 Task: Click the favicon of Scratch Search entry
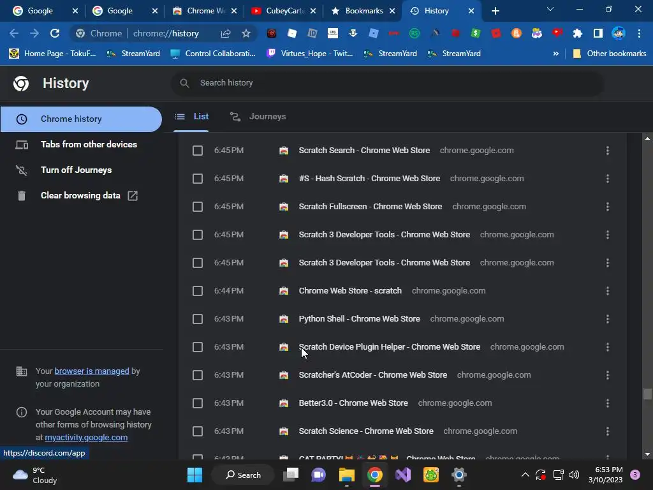click(x=284, y=151)
